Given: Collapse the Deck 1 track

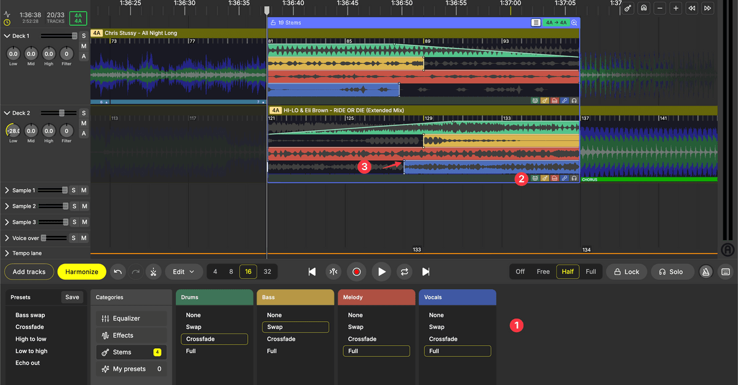Looking at the screenshot, I should [7, 36].
